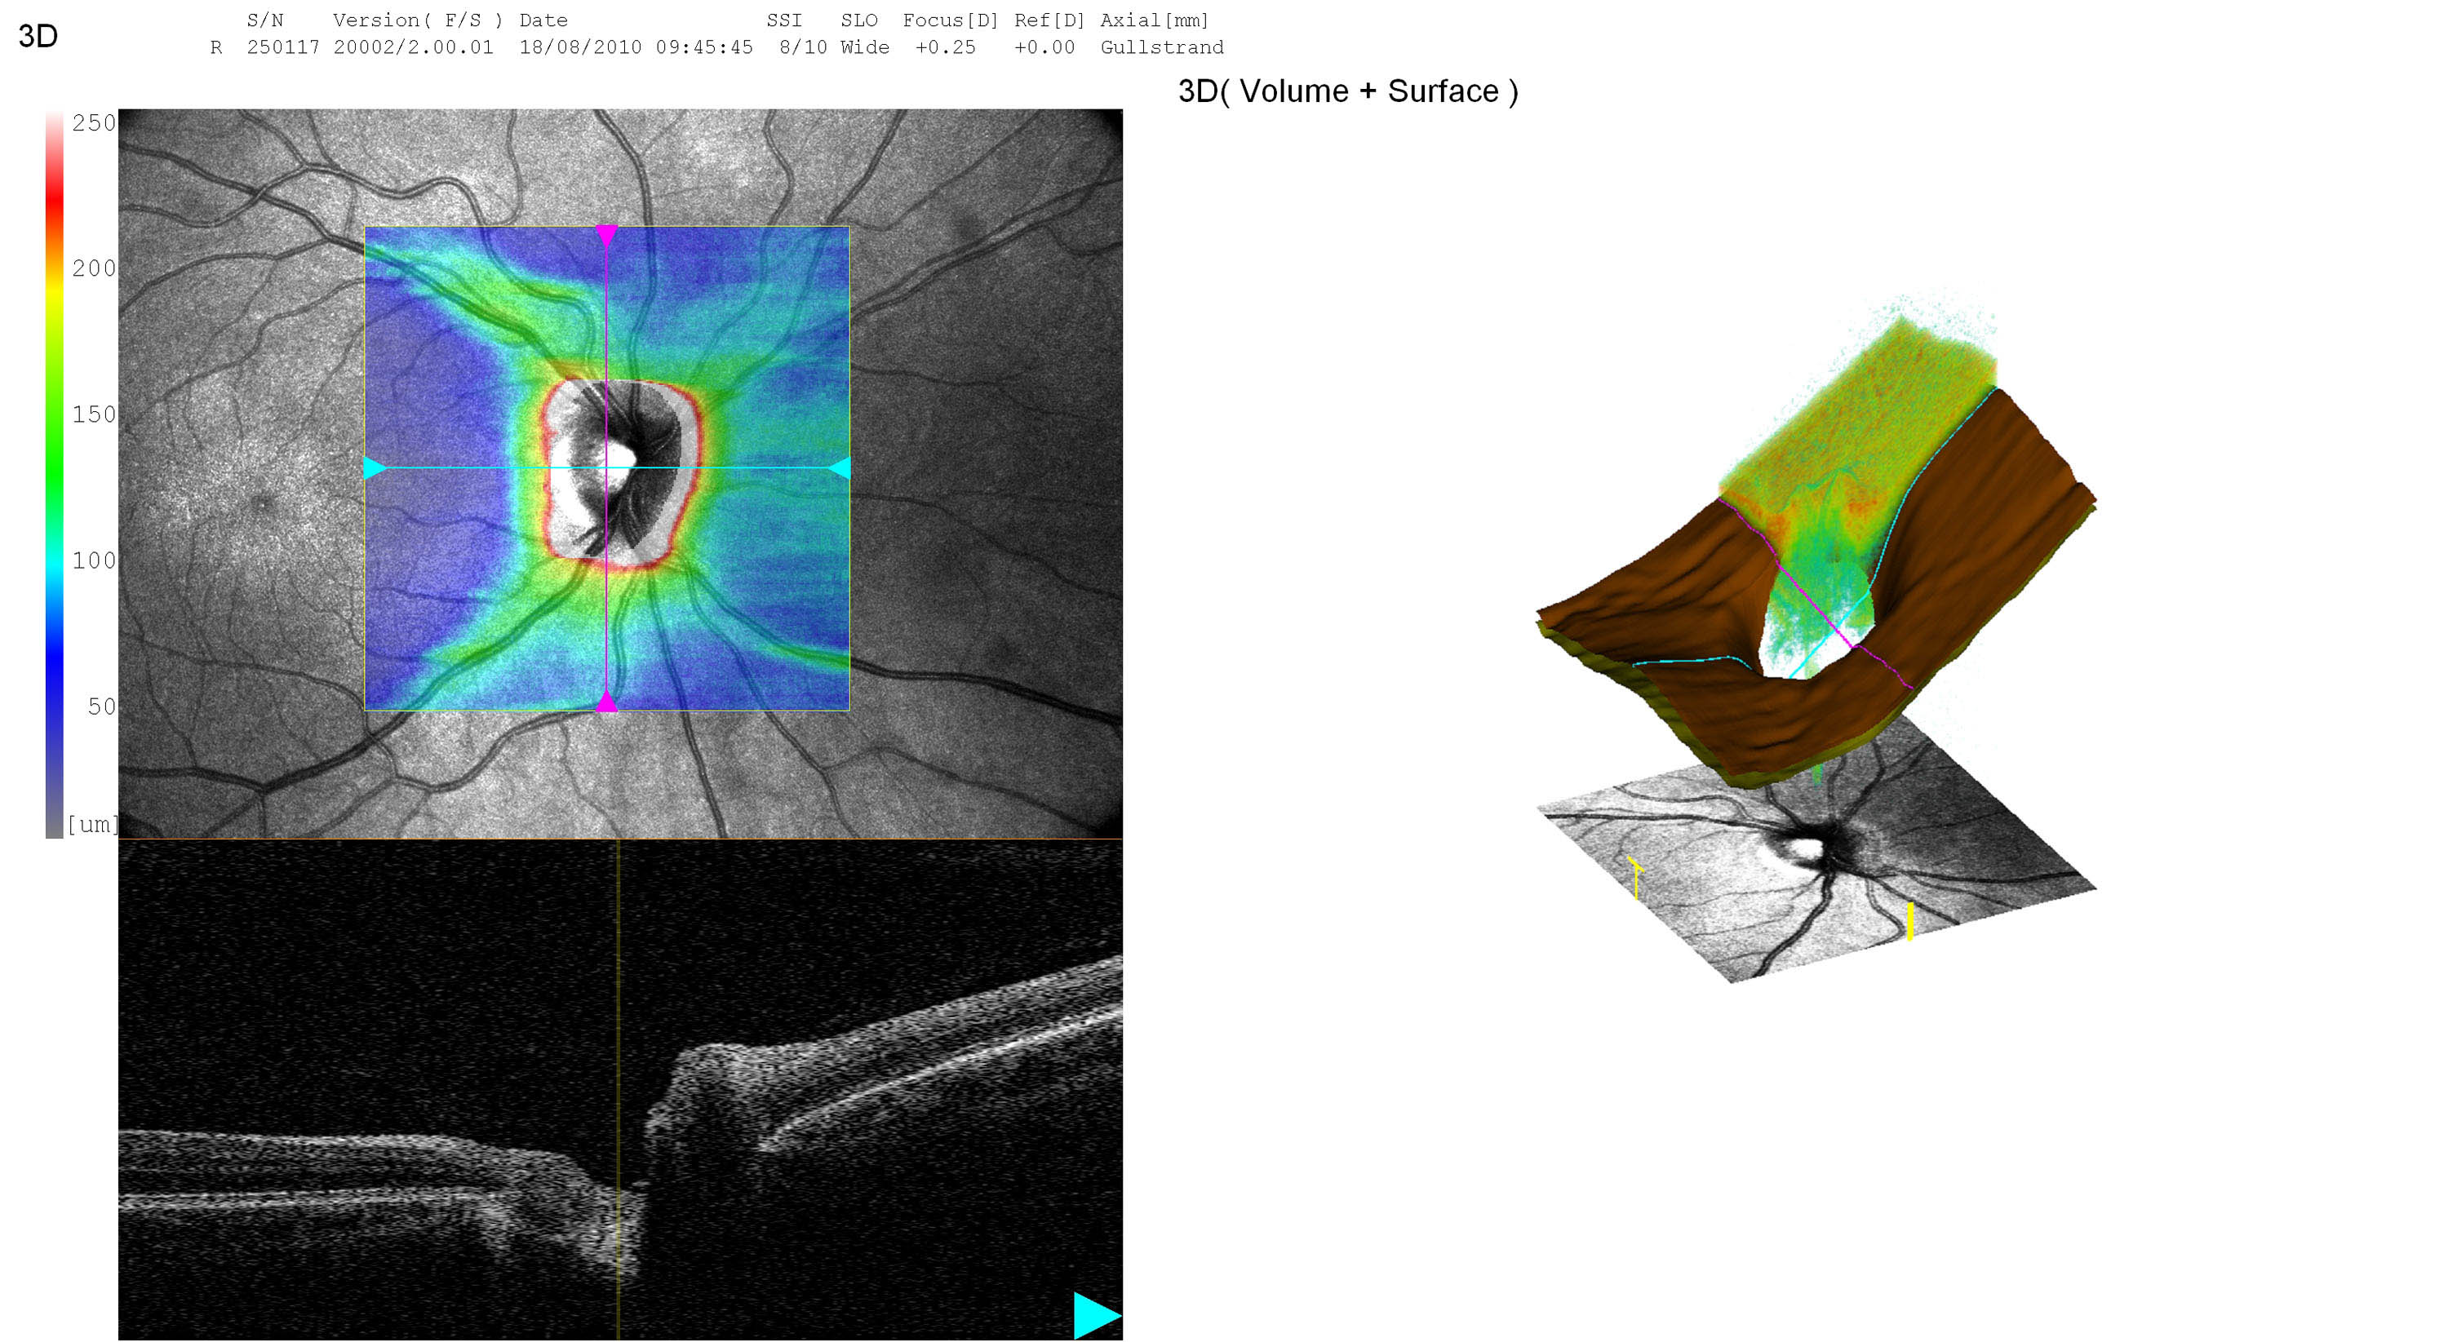This screenshot has height=1342, width=2448.
Task: Click the 'S/N' header label
Action: click(265, 20)
